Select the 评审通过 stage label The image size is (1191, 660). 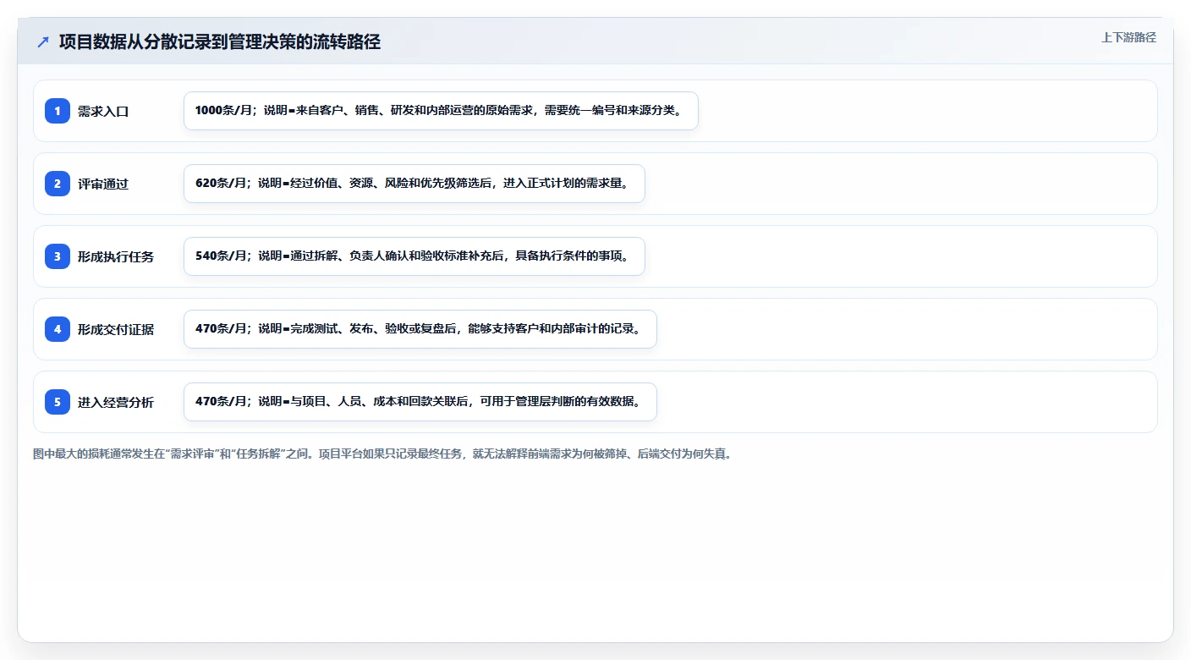tap(103, 184)
